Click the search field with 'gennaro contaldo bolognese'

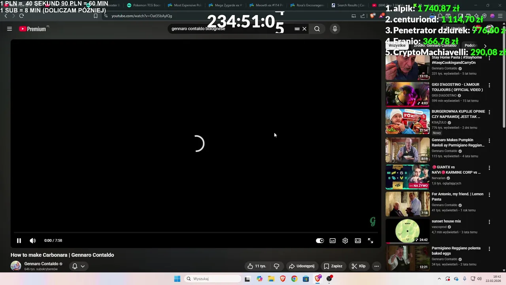231,29
